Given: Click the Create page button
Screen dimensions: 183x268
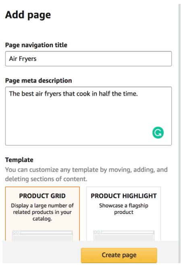Looking at the screenshot, I should [119, 255].
